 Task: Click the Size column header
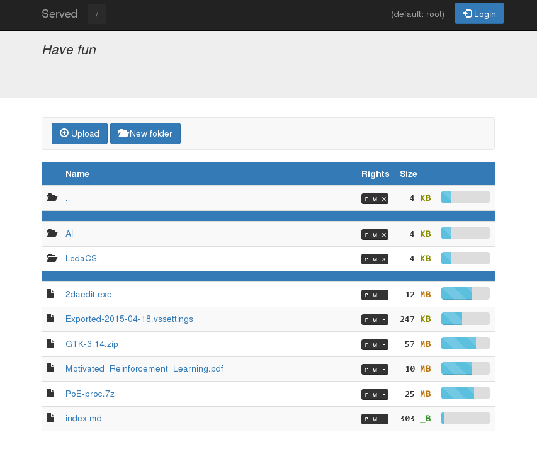[x=409, y=174]
